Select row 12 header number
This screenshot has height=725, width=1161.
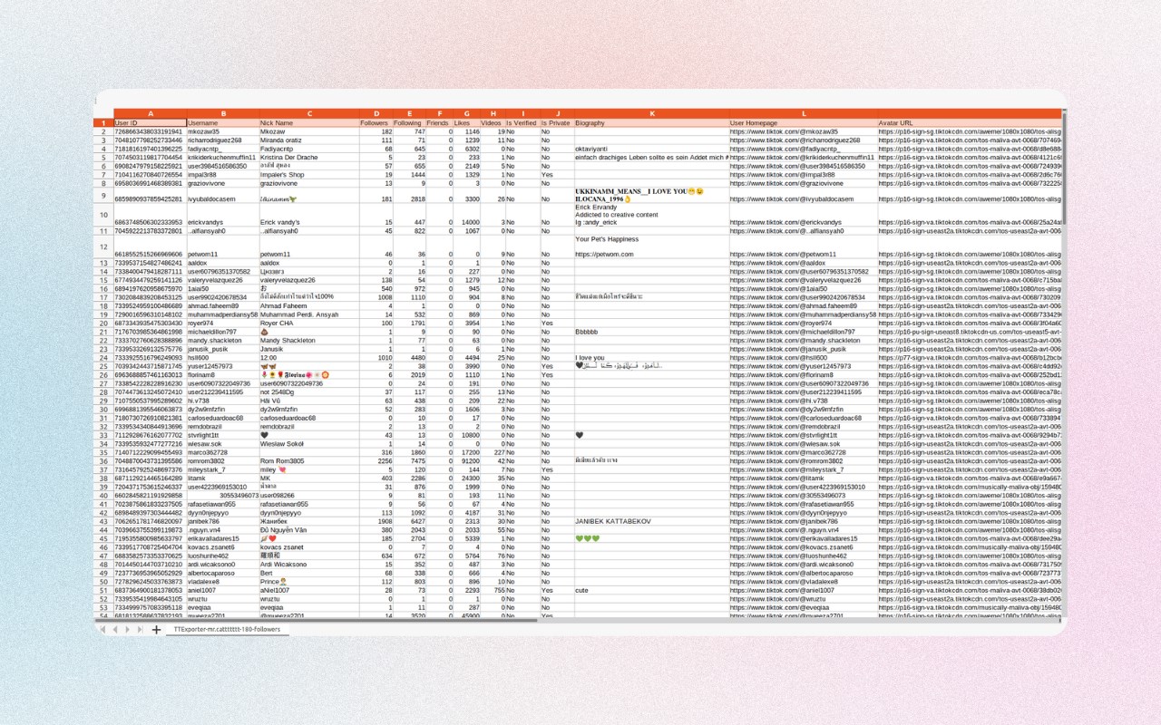pyautogui.click(x=104, y=246)
